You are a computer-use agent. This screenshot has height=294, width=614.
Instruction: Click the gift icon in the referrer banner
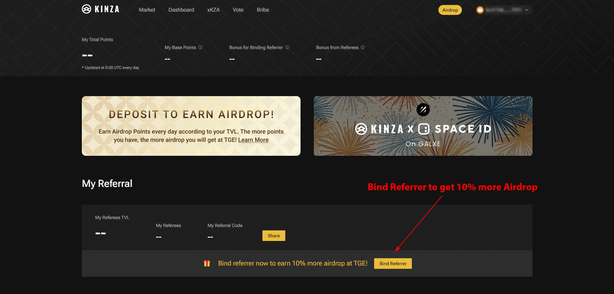[x=207, y=263]
